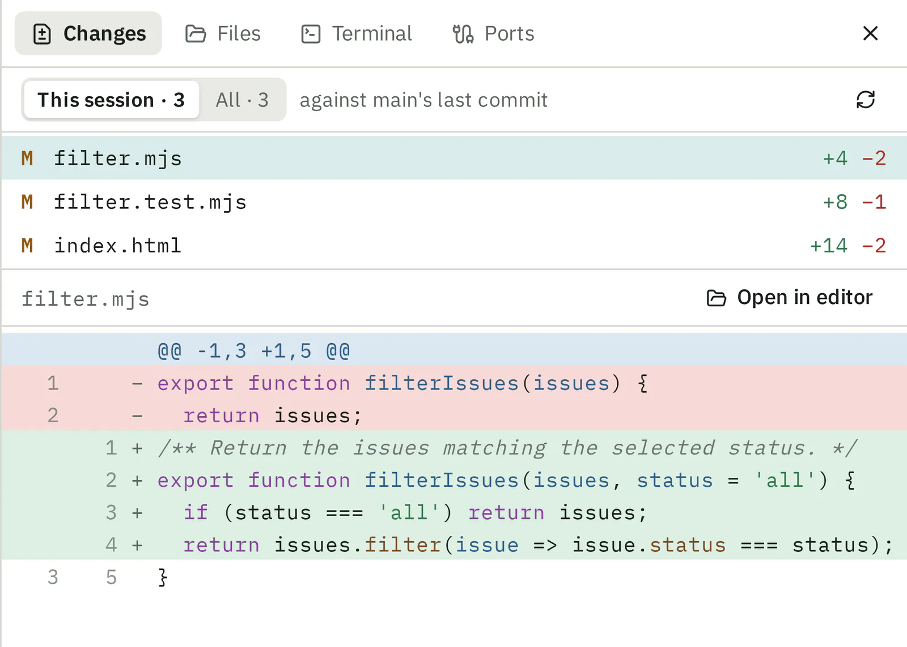Click the '+4' additions count for filter.mjs
This screenshot has width=907, height=647.
(835, 158)
